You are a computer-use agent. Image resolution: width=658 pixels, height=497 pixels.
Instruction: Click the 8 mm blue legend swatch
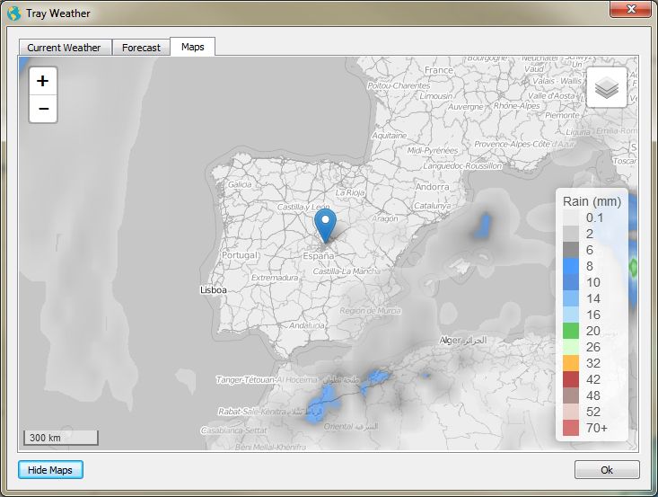[x=571, y=266]
